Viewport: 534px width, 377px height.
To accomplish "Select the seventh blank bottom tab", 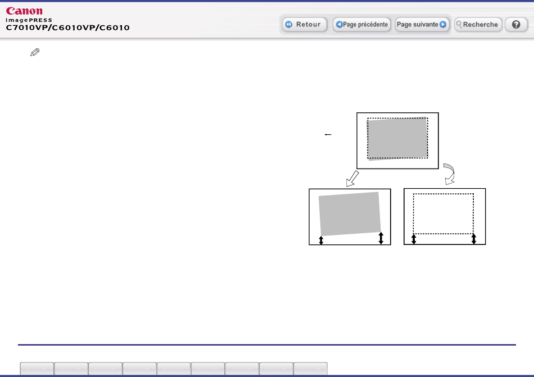I will (242, 369).
